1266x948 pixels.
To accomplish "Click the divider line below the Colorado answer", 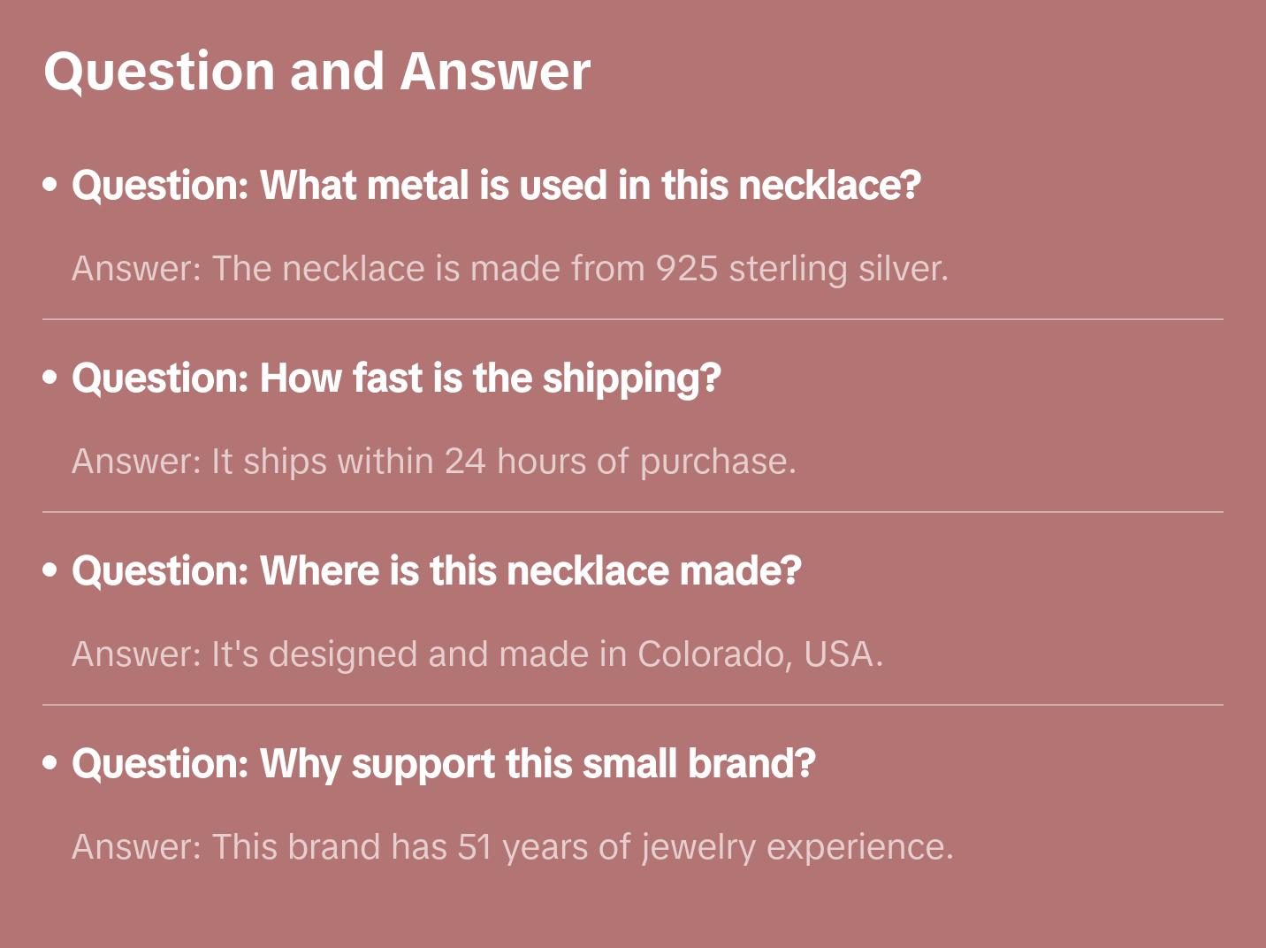I will click(x=633, y=705).
